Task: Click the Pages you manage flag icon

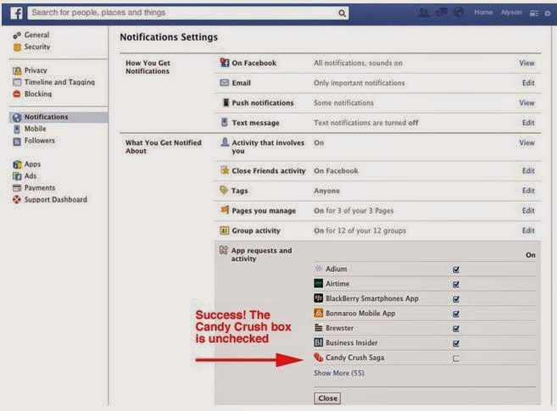Action: (225, 210)
